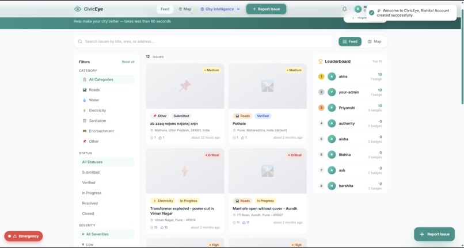The image size is (464, 248).
Task: Open the Map tab in top navigation
Action: point(185,9)
